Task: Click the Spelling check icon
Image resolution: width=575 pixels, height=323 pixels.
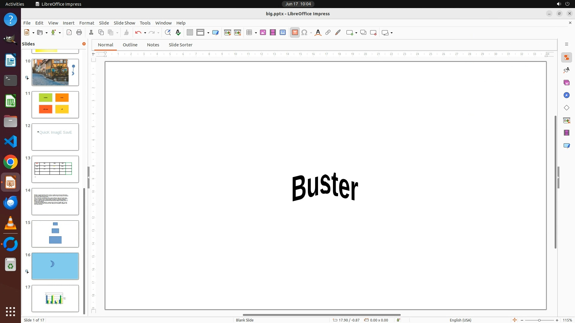Action: coord(178,33)
